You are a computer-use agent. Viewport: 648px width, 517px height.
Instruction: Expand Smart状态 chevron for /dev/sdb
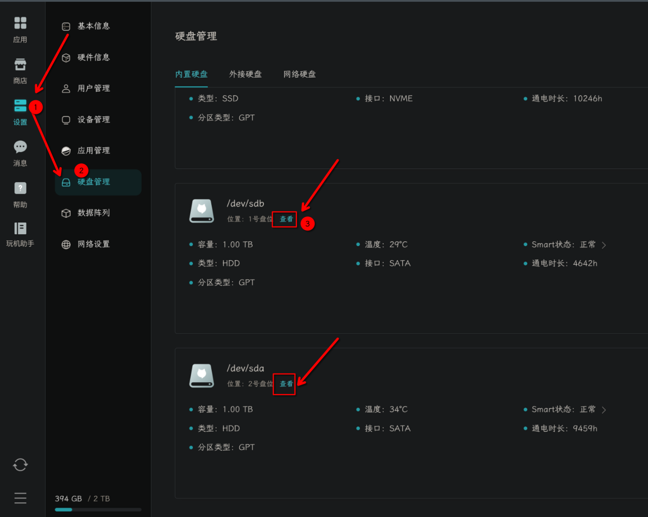[604, 245]
